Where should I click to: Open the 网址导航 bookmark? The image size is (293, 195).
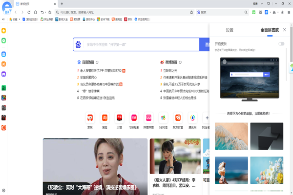(47, 19)
